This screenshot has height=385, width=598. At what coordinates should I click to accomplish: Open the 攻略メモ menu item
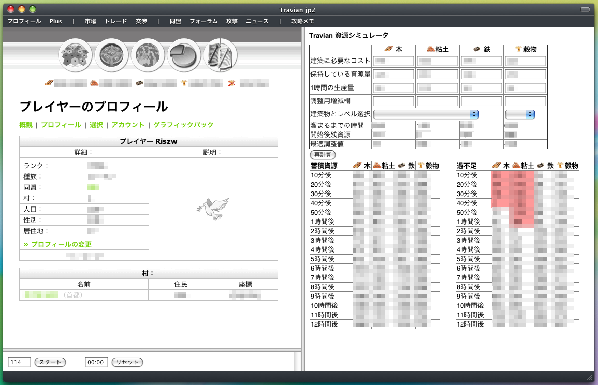[302, 21]
